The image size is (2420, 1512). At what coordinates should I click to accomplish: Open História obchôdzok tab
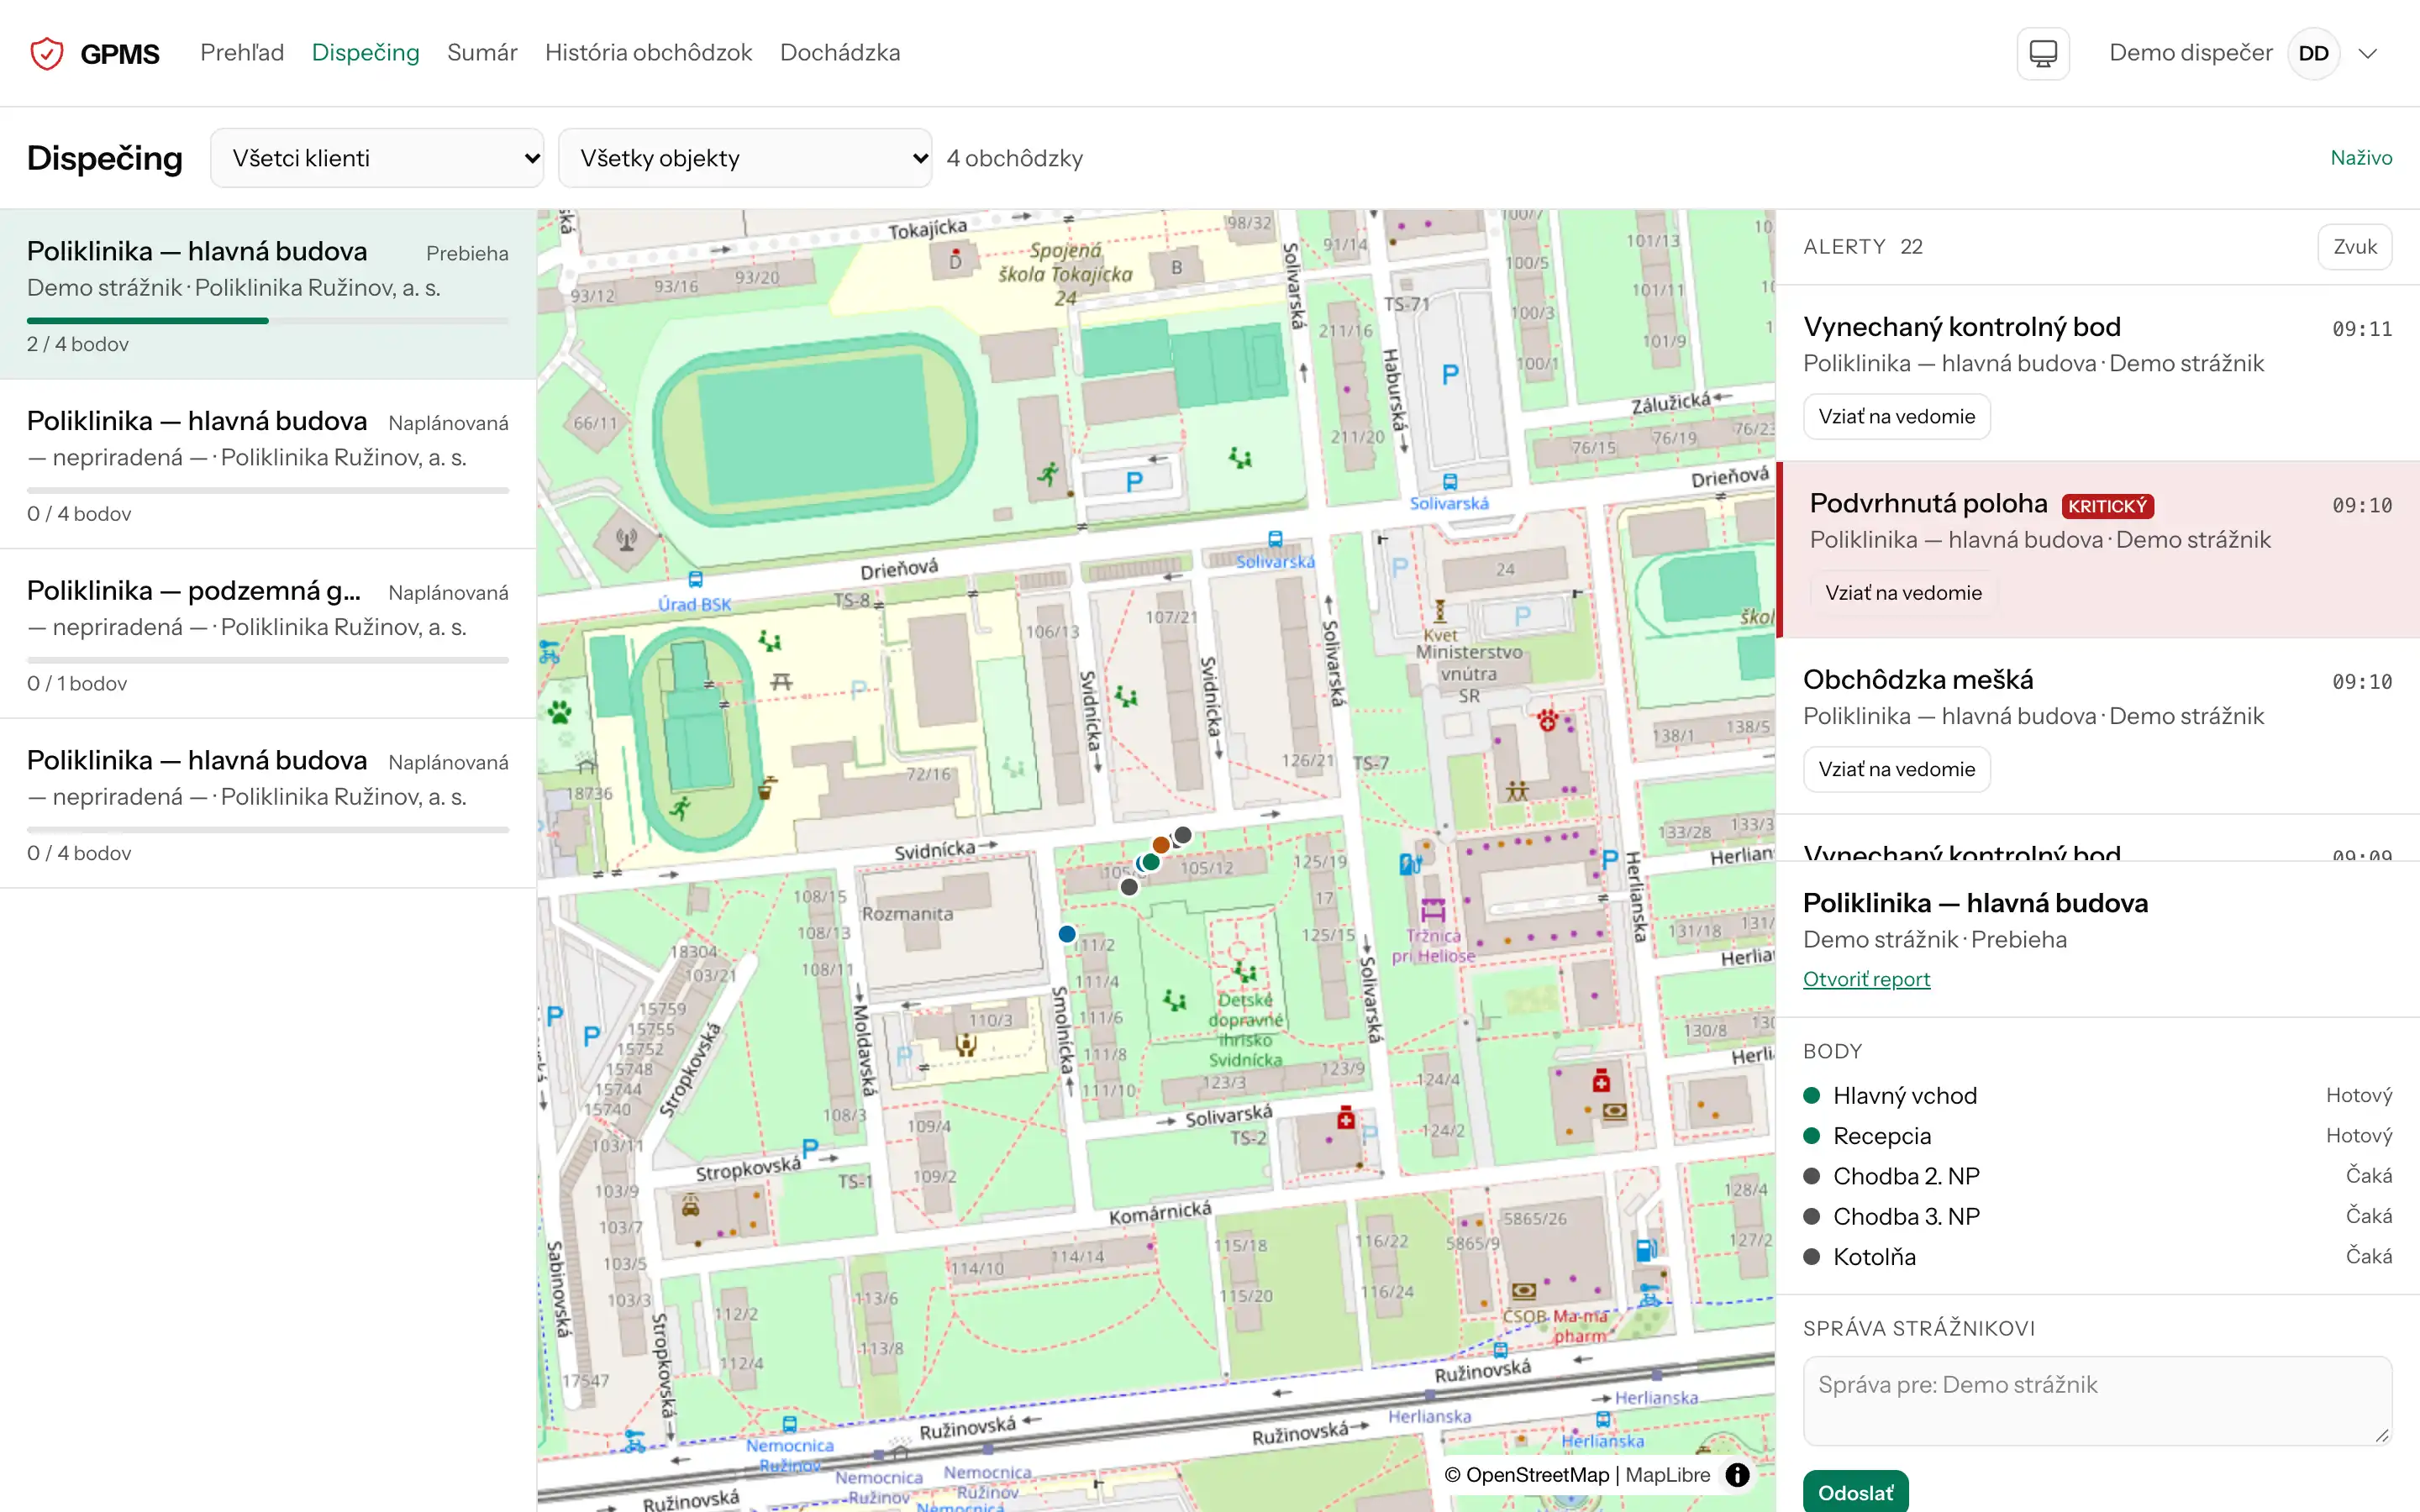(x=648, y=52)
